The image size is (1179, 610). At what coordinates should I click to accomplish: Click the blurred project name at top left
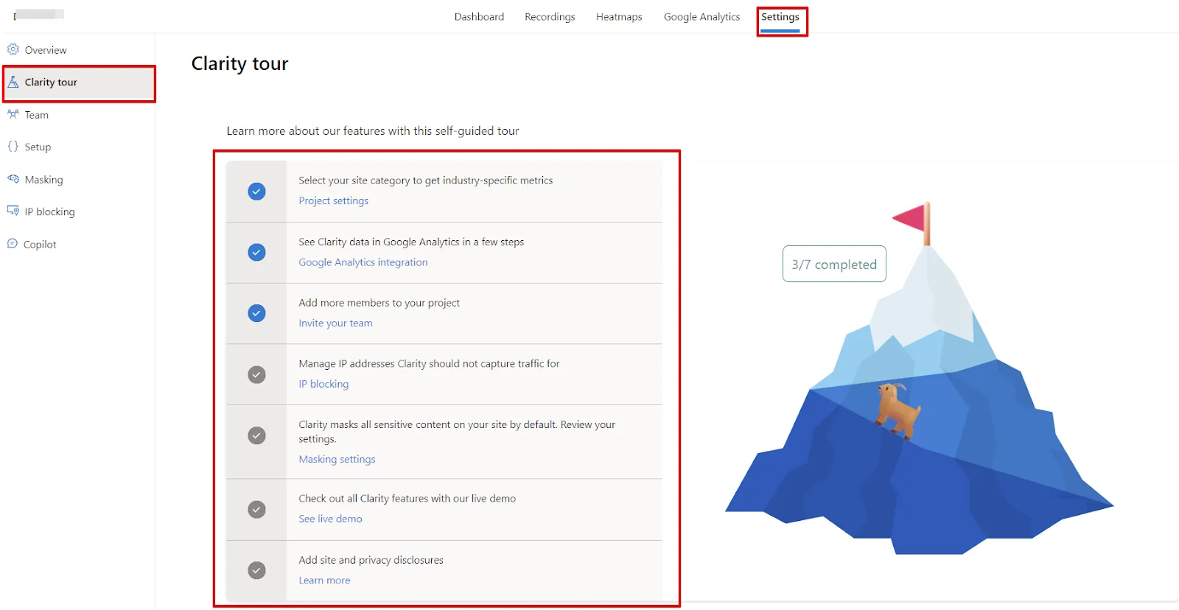coord(40,15)
